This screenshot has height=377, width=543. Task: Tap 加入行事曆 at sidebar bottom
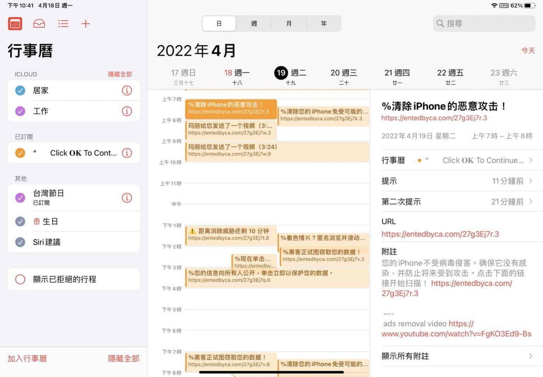[27, 359]
